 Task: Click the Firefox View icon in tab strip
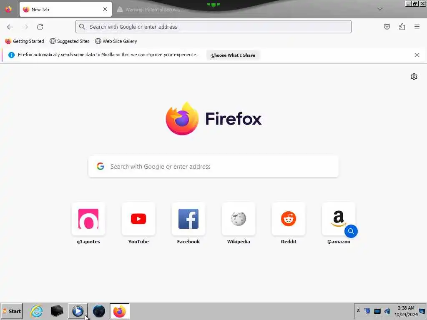tap(8, 9)
